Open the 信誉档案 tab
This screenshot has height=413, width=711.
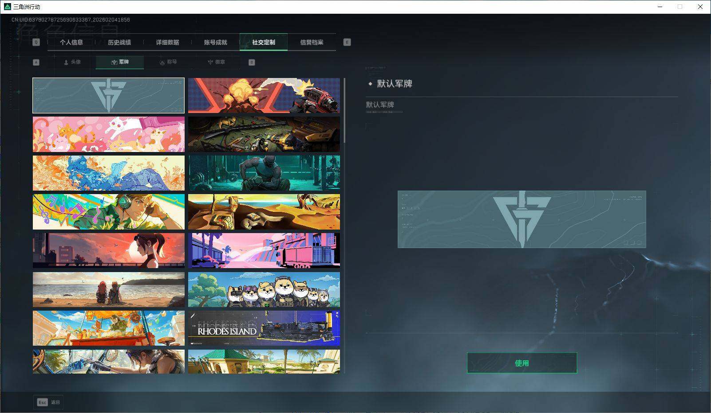[312, 43]
